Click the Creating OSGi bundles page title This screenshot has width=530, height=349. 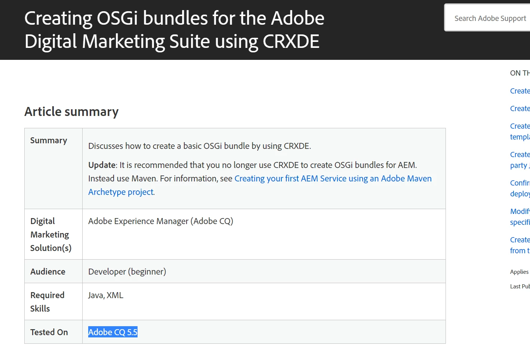pos(174,30)
